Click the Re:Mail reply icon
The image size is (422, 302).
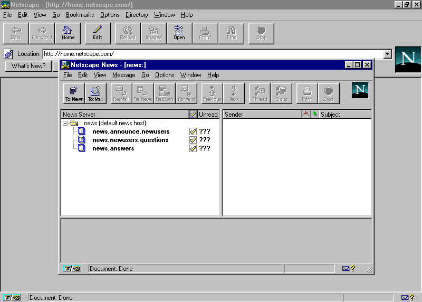coord(121,93)
